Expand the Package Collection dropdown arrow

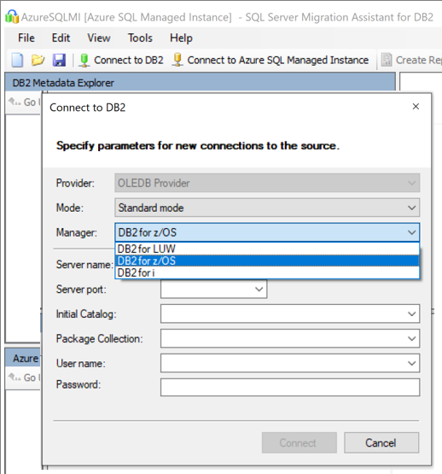click(411, 338)
